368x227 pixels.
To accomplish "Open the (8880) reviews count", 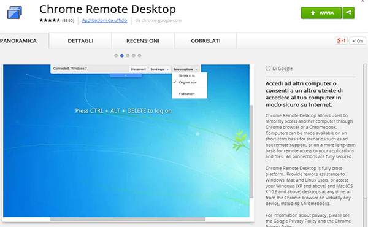I will click(x=68, y=21).
